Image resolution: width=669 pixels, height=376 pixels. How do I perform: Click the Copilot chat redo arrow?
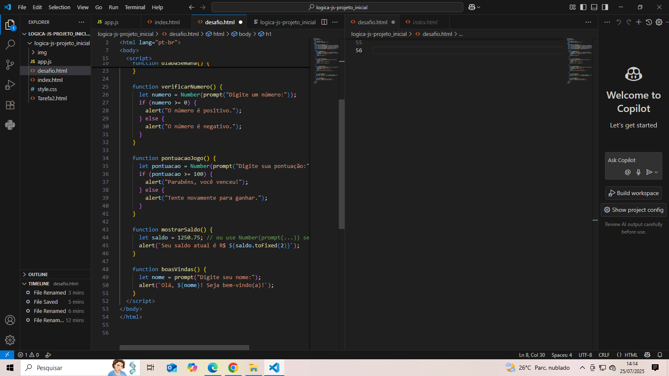pos(629,22)
